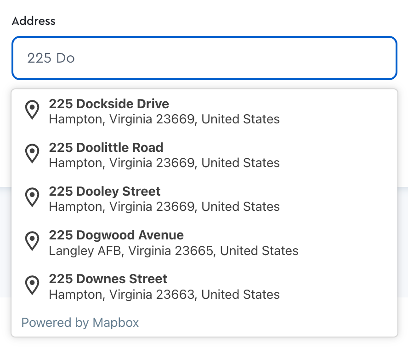Screen dimensions: 408x349
Task: Click the location pin icon beside 225 Downes Street
Action: click(32, 284)
